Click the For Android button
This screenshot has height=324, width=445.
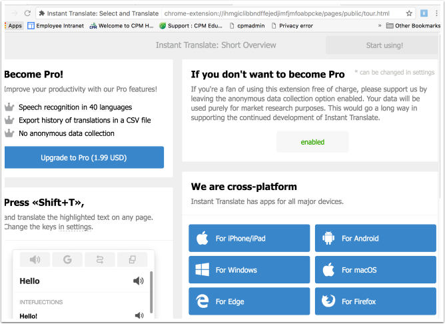tap(376, 238)
